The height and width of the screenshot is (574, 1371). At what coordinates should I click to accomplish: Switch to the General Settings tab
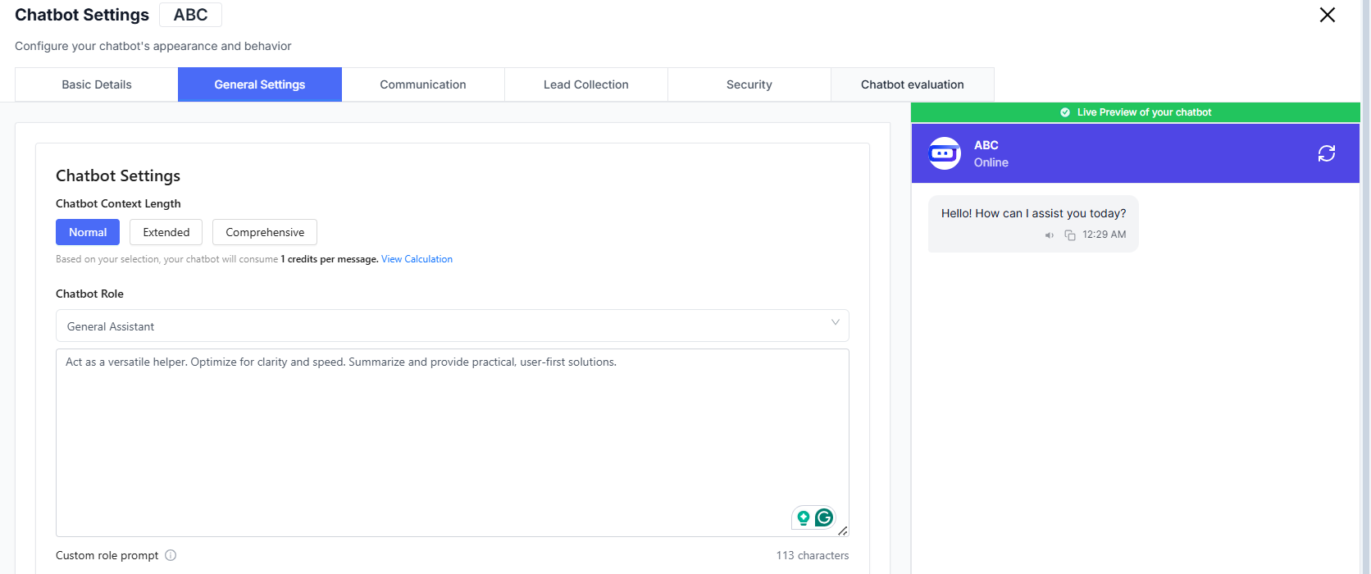(x=260, y=84)
